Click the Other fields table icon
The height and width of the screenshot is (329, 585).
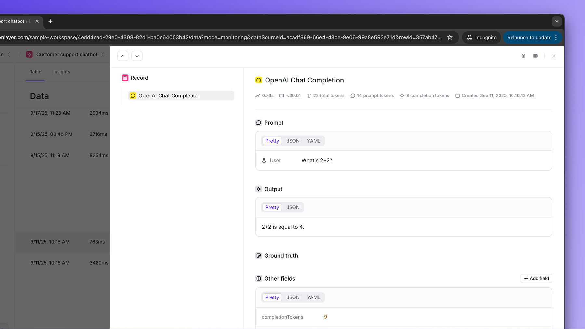(259, 278)
